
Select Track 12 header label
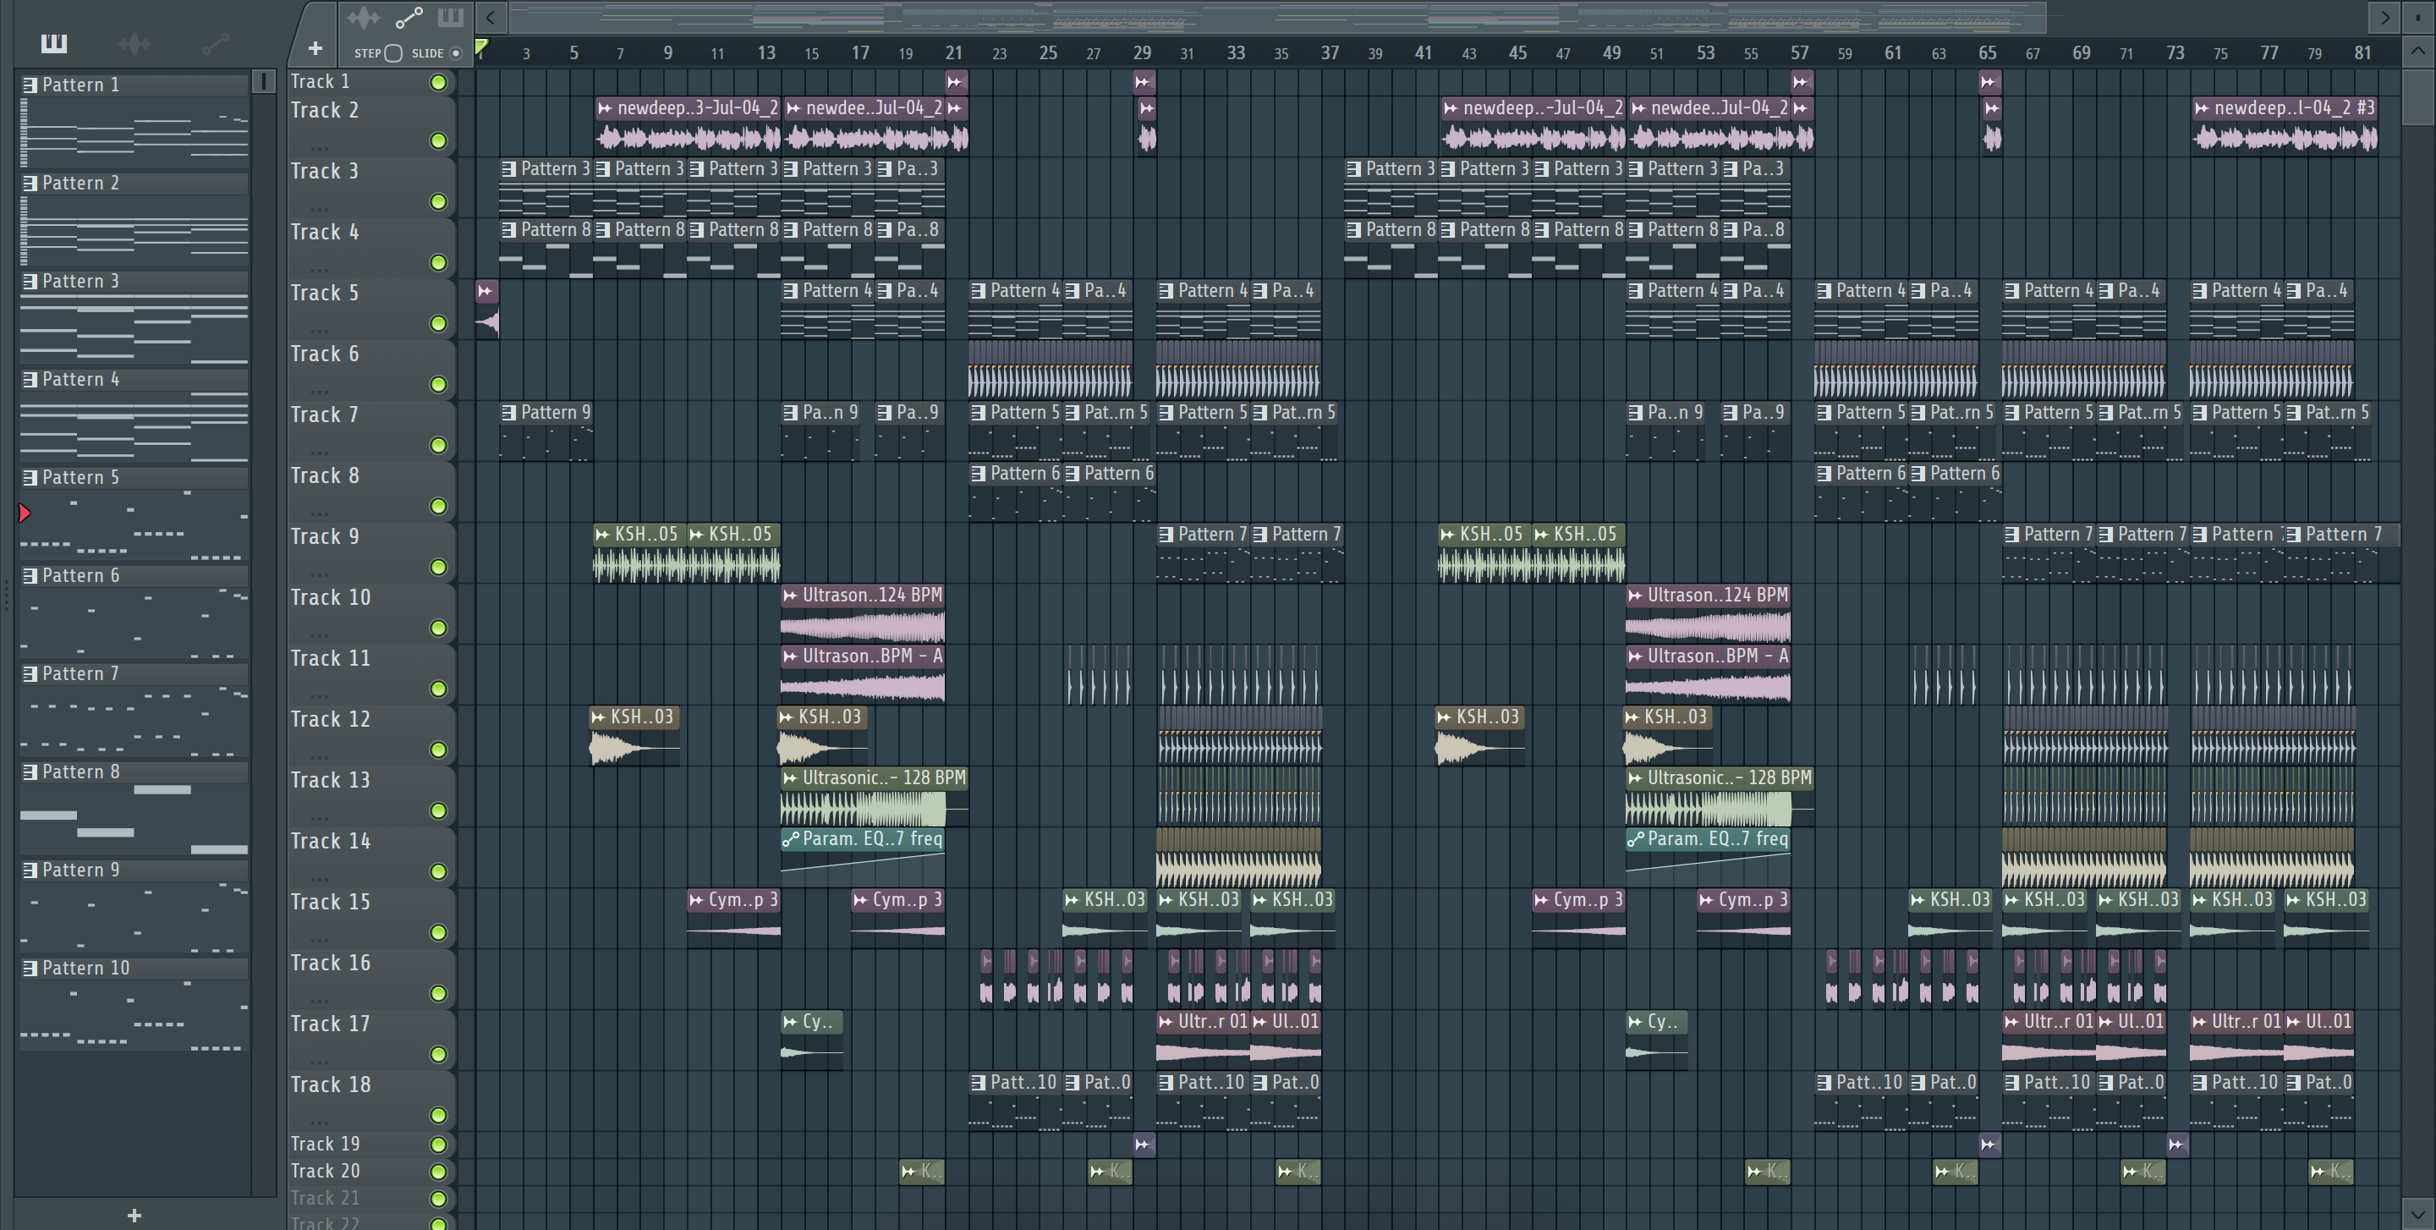(x=330, y=718)
